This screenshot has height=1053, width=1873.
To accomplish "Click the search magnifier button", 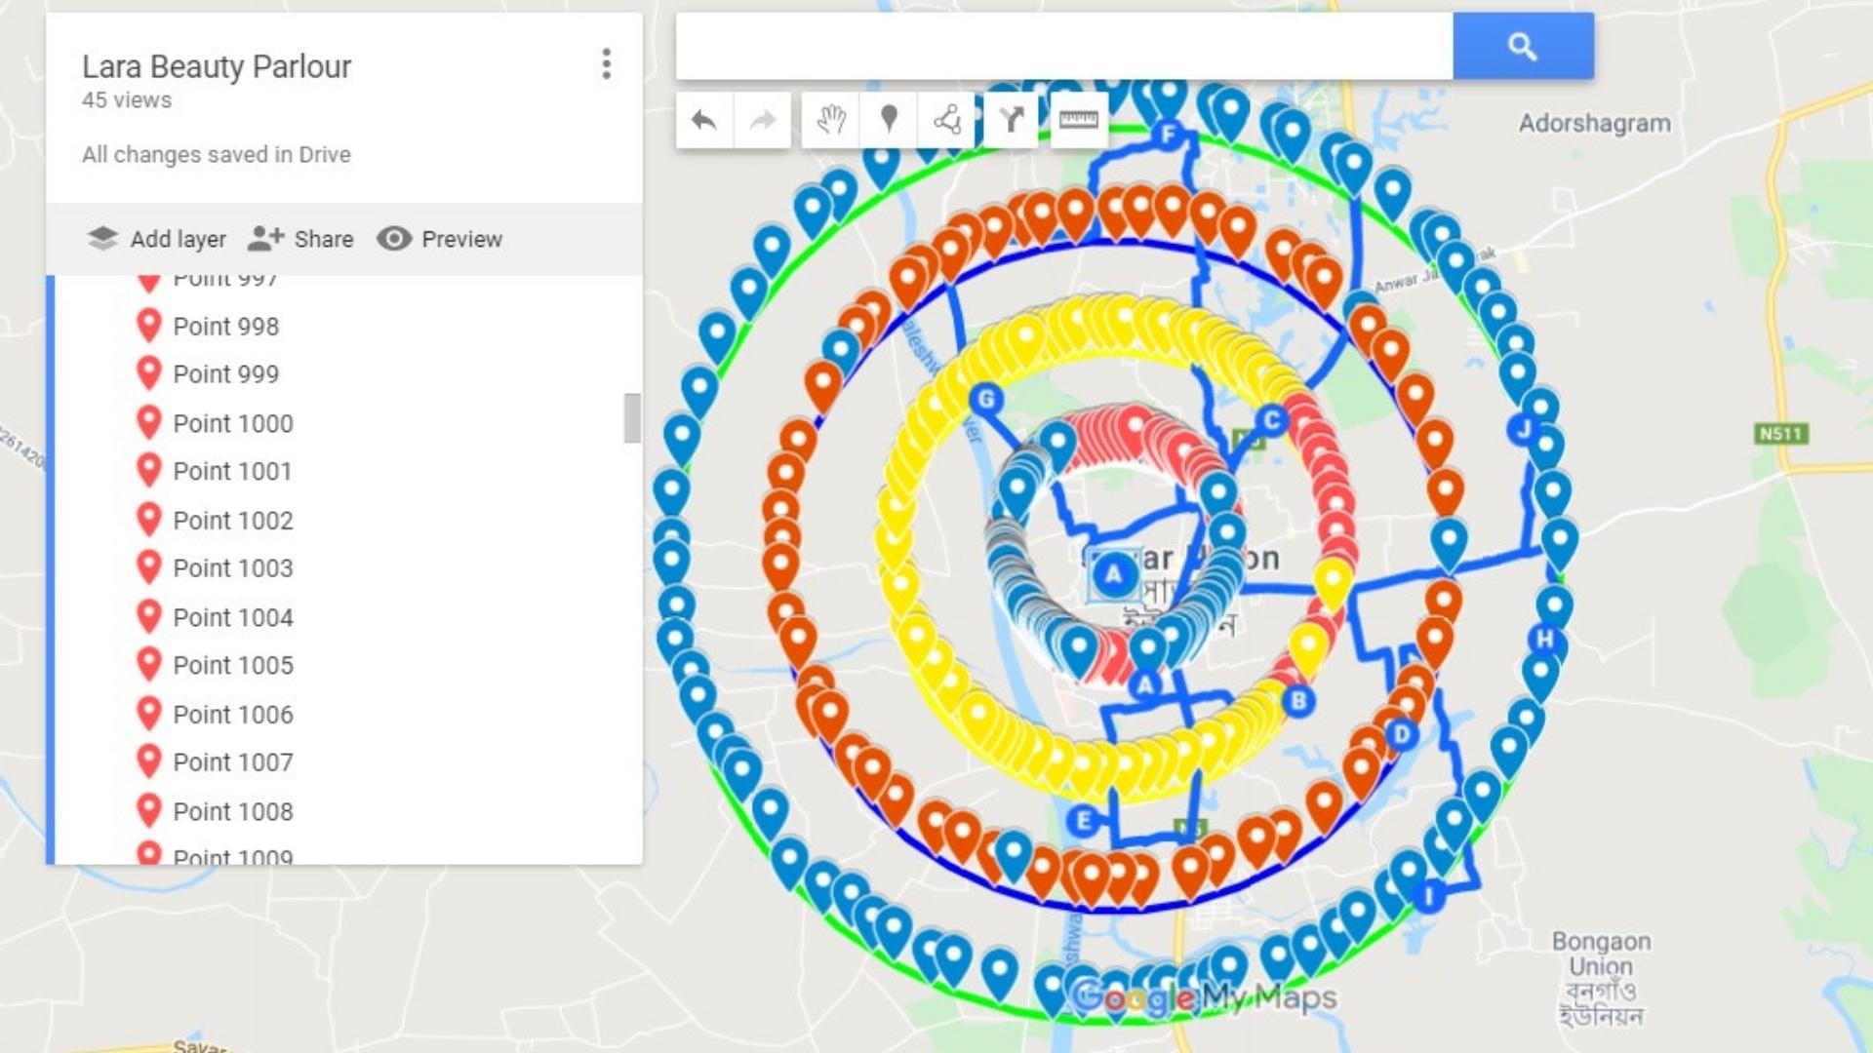I will pos(1523,45).
